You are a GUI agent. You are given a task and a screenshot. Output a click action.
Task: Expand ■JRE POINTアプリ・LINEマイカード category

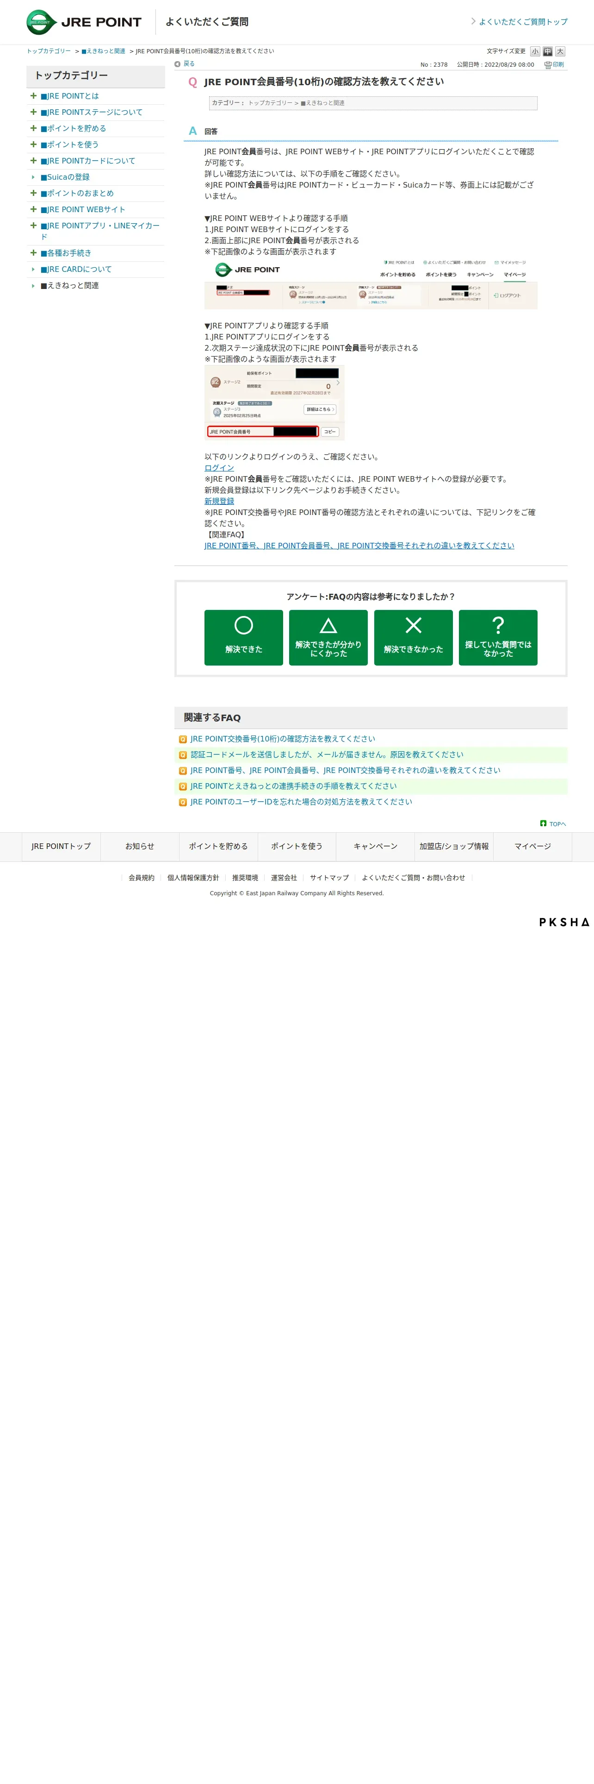[x=33, y=225]
